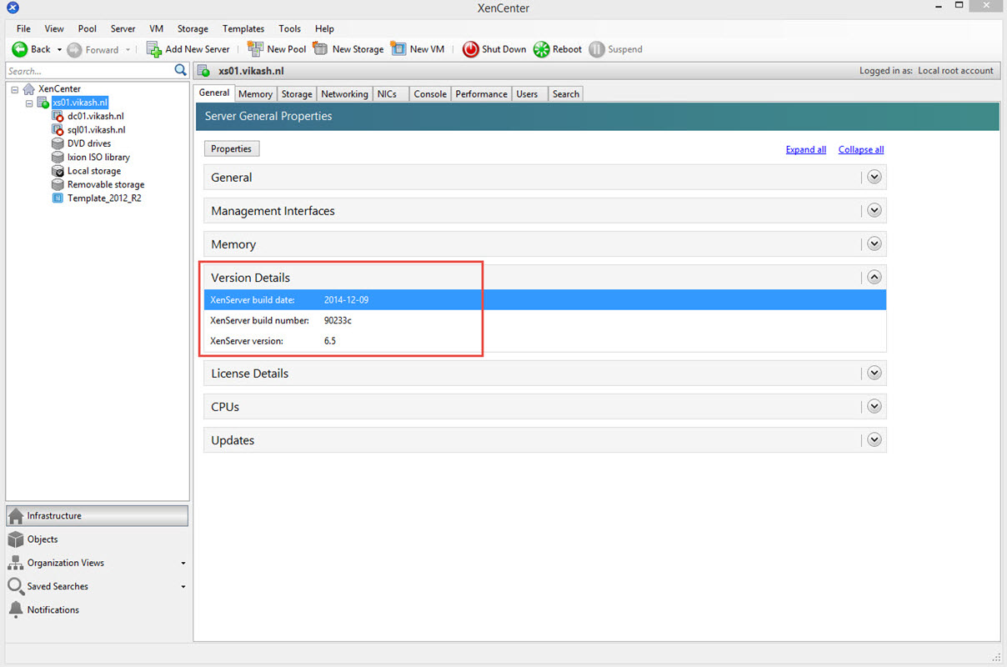Switch to the Storage tab
This screenshot has height=667, width=1007.
[x=297, y=94]
